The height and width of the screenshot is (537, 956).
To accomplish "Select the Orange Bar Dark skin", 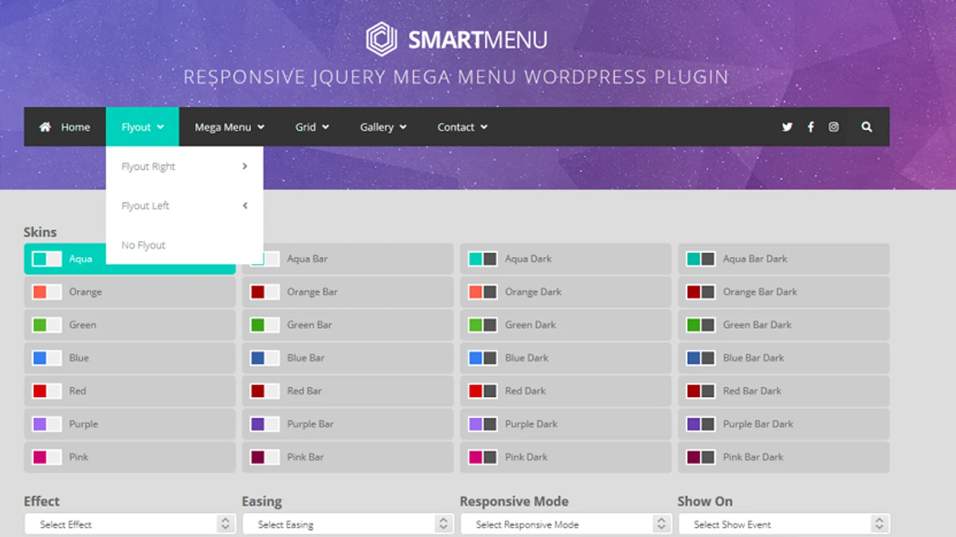I will tap(784, 292).
